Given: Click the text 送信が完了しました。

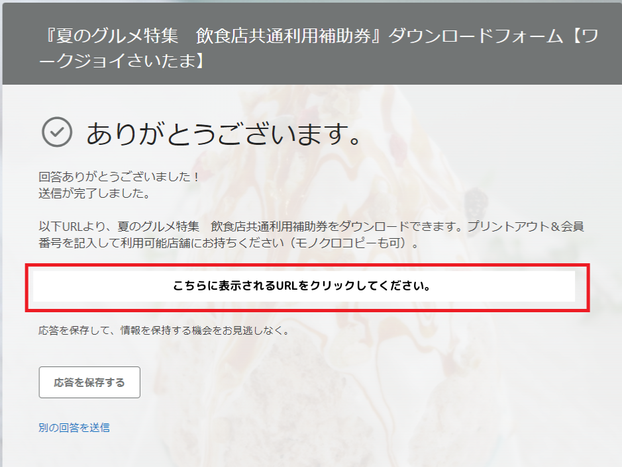Looking at the screenshot, I should coord(95,193).
